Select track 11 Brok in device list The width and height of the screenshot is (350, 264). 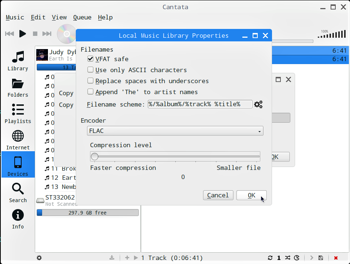click(x=60, y=168)
